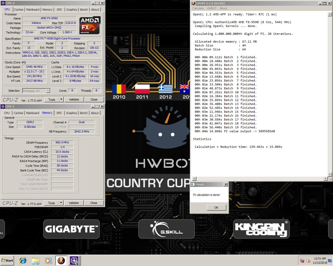This screenshot has width=333, height=266.
Task: Click the 'Batch 10 finished.' line
Action: (x=226, y=92)
